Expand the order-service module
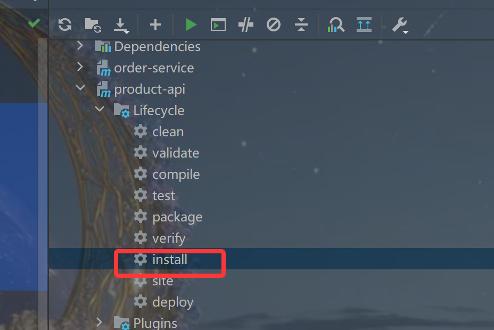Image resolution: width=494 pixels, height=330 pixels. pos(80,67)
